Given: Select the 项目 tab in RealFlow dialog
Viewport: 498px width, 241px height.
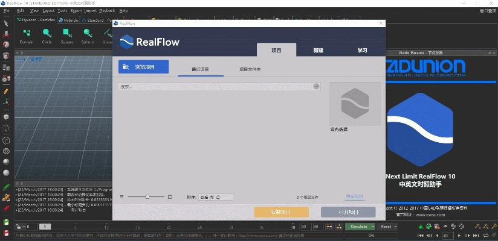Looking at the screenshot, I should (276, 50).
